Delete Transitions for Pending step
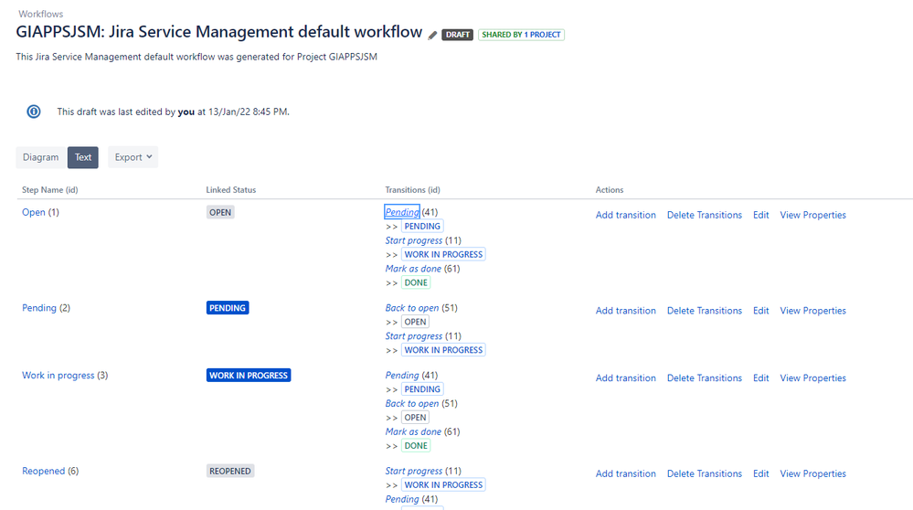 click(x=705, y=311)
